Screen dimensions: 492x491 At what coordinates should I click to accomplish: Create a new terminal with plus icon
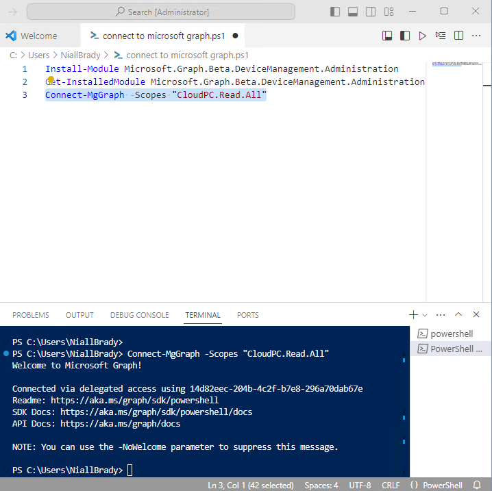(x=413, y=315)
